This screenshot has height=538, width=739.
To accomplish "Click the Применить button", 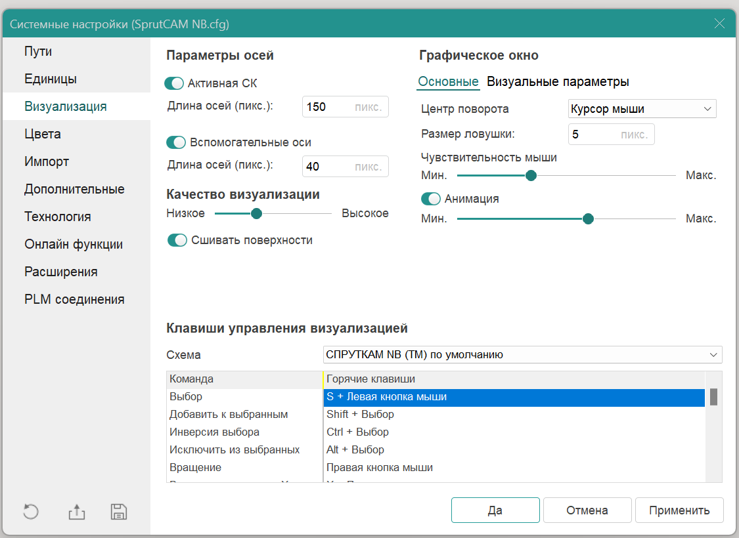I will (x=679, y=510).
